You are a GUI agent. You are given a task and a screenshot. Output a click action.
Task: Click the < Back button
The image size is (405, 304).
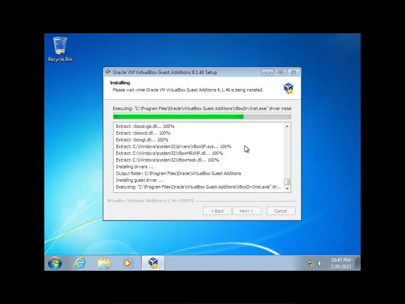click(x=217, y=211)
